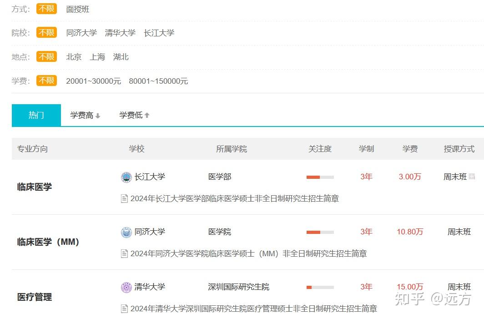Viewport: 484px width, 319px height.
Task: Click the 关注度 column header
Action: click(320, 149)
